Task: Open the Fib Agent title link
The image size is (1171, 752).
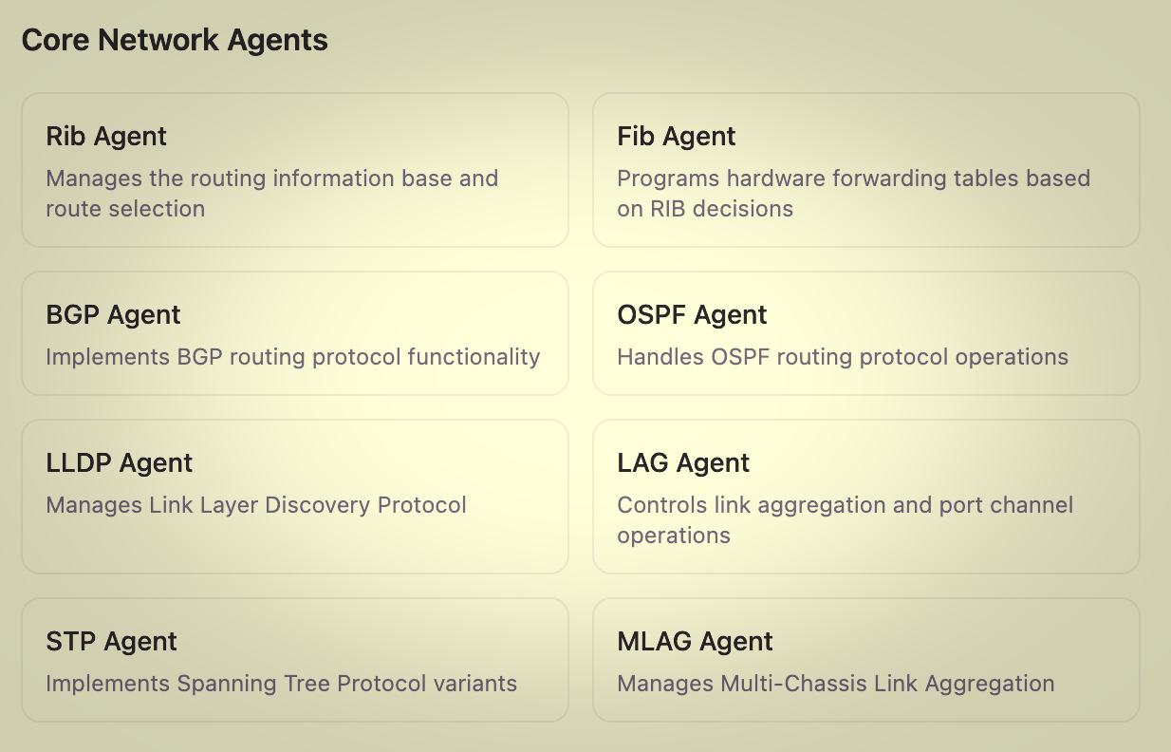Action: point(676,137)
